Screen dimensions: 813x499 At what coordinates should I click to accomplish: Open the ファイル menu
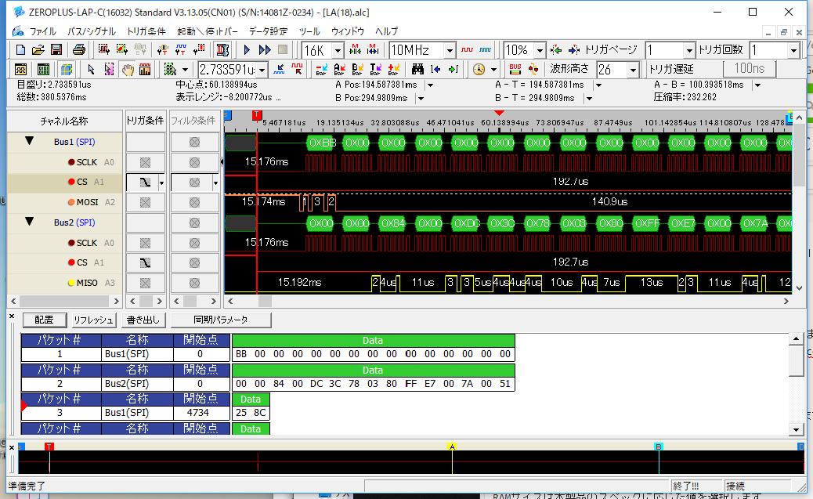coord(42,31)
